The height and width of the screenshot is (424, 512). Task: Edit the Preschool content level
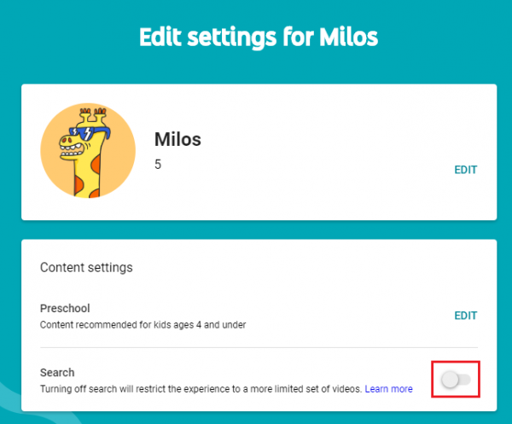[x=466, y=316]
